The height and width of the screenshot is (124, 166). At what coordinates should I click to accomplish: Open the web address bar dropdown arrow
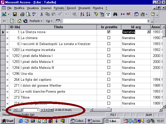coord(148,21)
